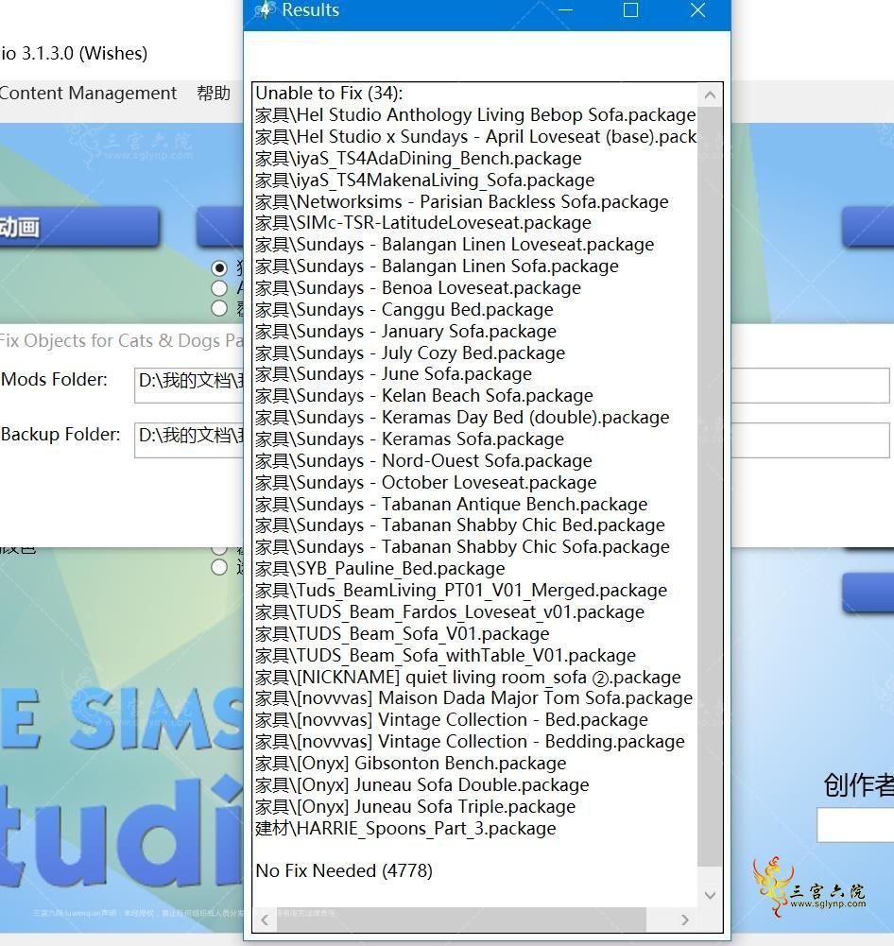Click the 动画 button in Sims 4 Studio
This screenshot has width=894, height=946.
click(x=79, y=227)
